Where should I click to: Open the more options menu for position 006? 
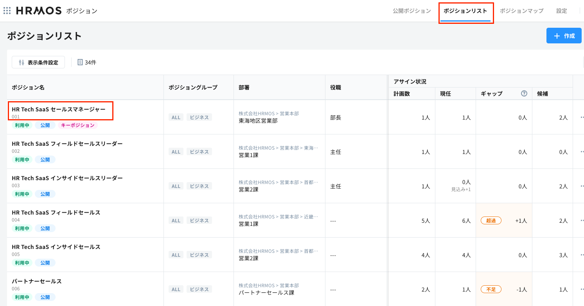click(581, 289)
